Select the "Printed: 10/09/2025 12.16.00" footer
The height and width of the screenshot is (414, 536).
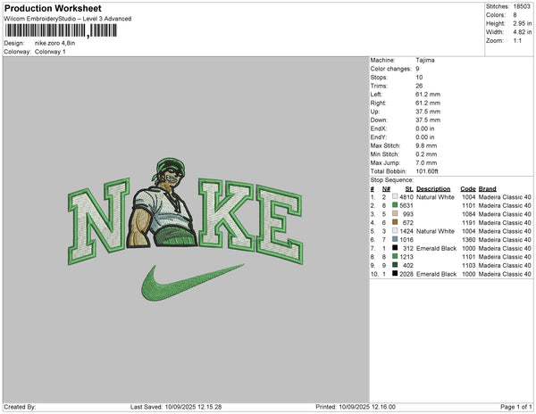tap(356, 407)
